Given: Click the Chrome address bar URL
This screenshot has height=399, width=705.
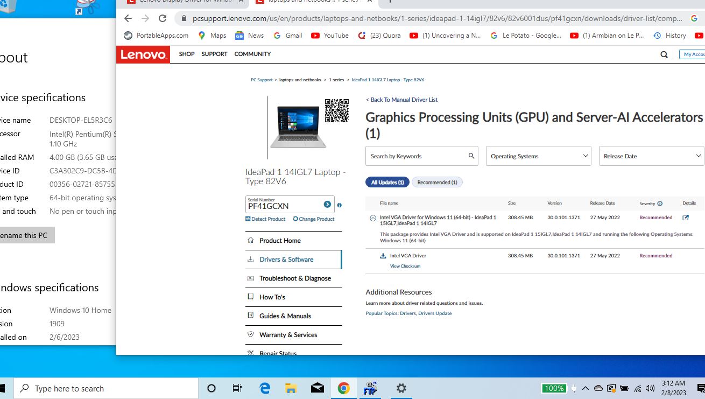Looking at the screenshot, I should (438, 18).
